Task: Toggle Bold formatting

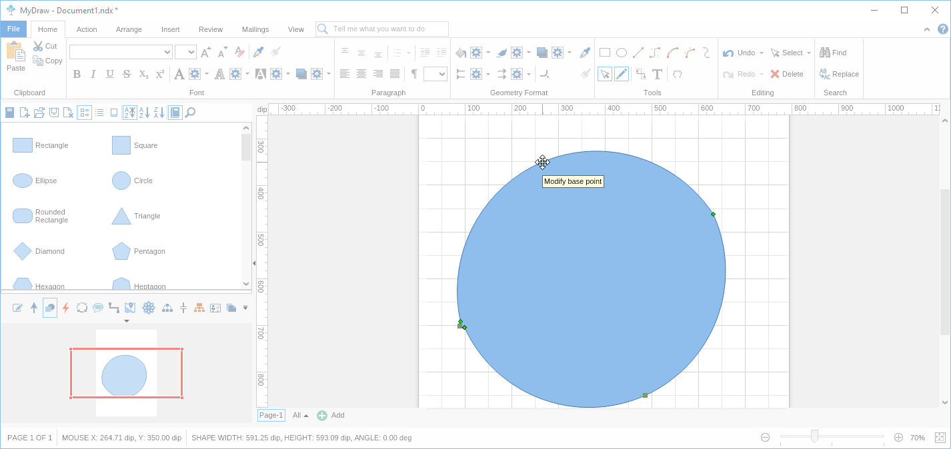Action: coord(77,74)
